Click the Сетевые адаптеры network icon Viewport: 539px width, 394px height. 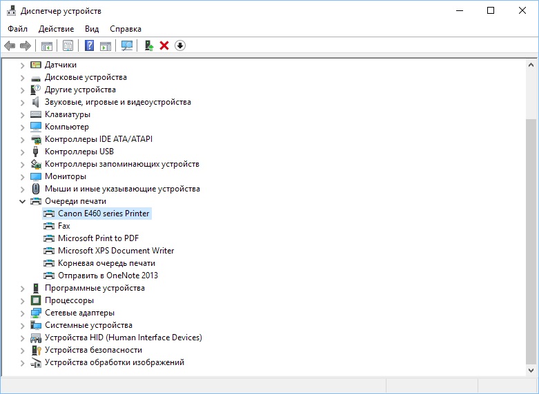pos(36,313)
